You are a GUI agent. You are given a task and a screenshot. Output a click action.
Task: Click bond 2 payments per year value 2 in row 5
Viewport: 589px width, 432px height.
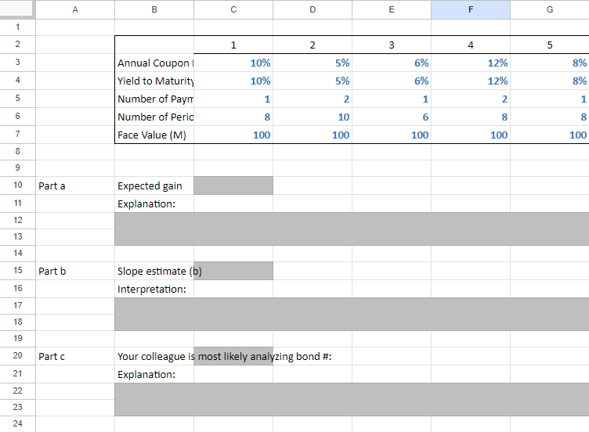pyautogui.click(x=313, y=99)
